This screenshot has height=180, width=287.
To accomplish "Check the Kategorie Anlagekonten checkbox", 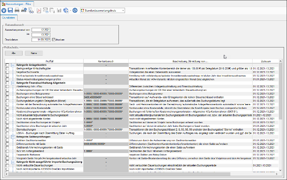I will pyautogui.click(x=7, y=65).
